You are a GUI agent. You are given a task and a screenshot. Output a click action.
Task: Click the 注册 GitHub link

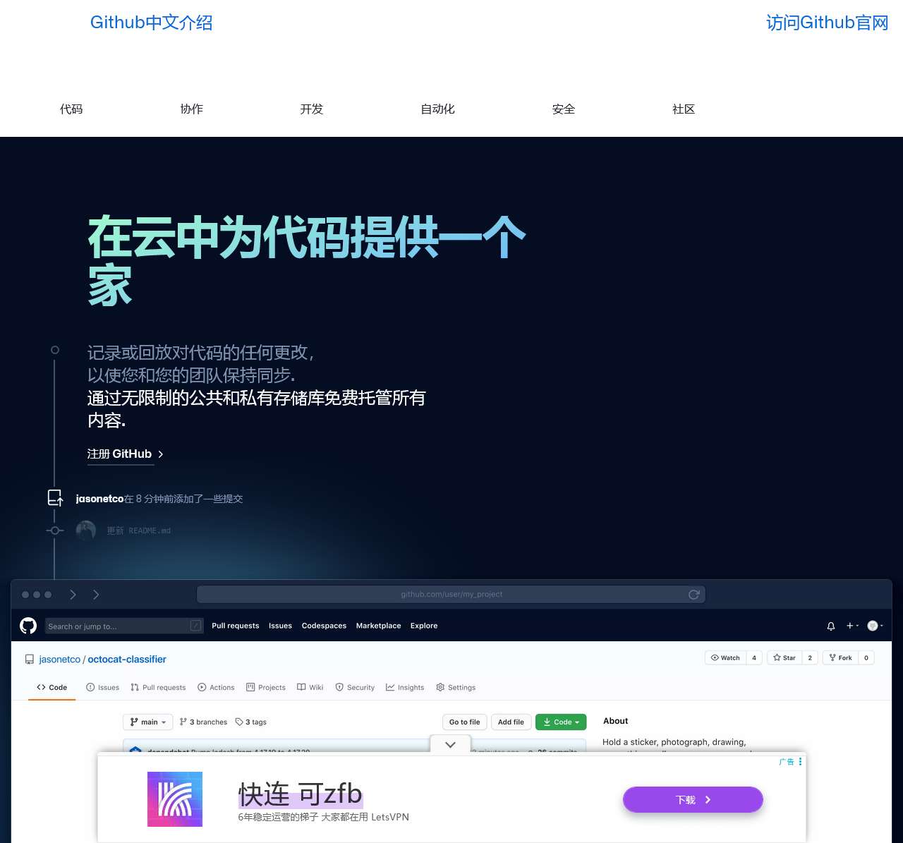pos(119,454)
